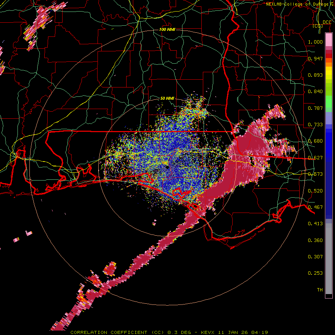Select the 0.893 legend value
The image size is (335, 335).
point(315,75)
